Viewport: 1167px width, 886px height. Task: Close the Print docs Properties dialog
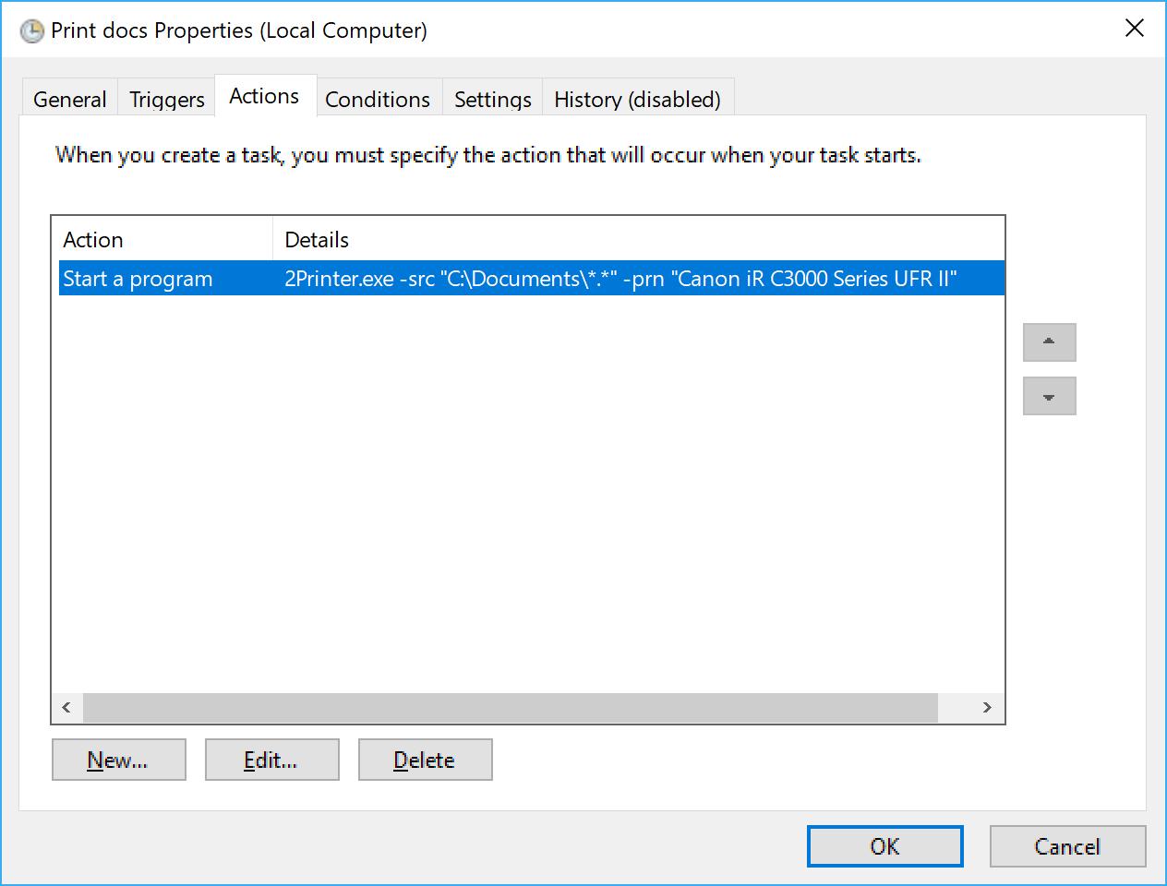(1134, 29)
